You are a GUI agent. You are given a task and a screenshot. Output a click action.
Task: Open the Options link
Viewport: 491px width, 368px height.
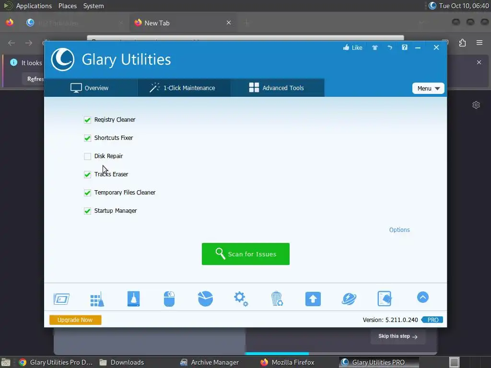coord(399,230)
